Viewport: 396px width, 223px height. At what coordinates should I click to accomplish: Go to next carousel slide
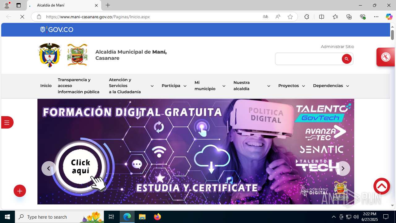point(343,168)
